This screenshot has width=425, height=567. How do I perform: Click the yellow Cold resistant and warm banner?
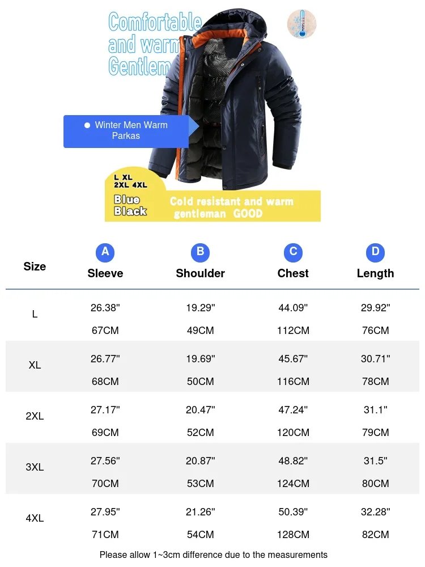click(x=232, y=207)
